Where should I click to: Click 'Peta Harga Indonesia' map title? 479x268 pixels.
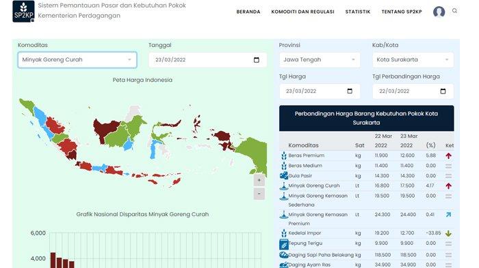(142, 80)
